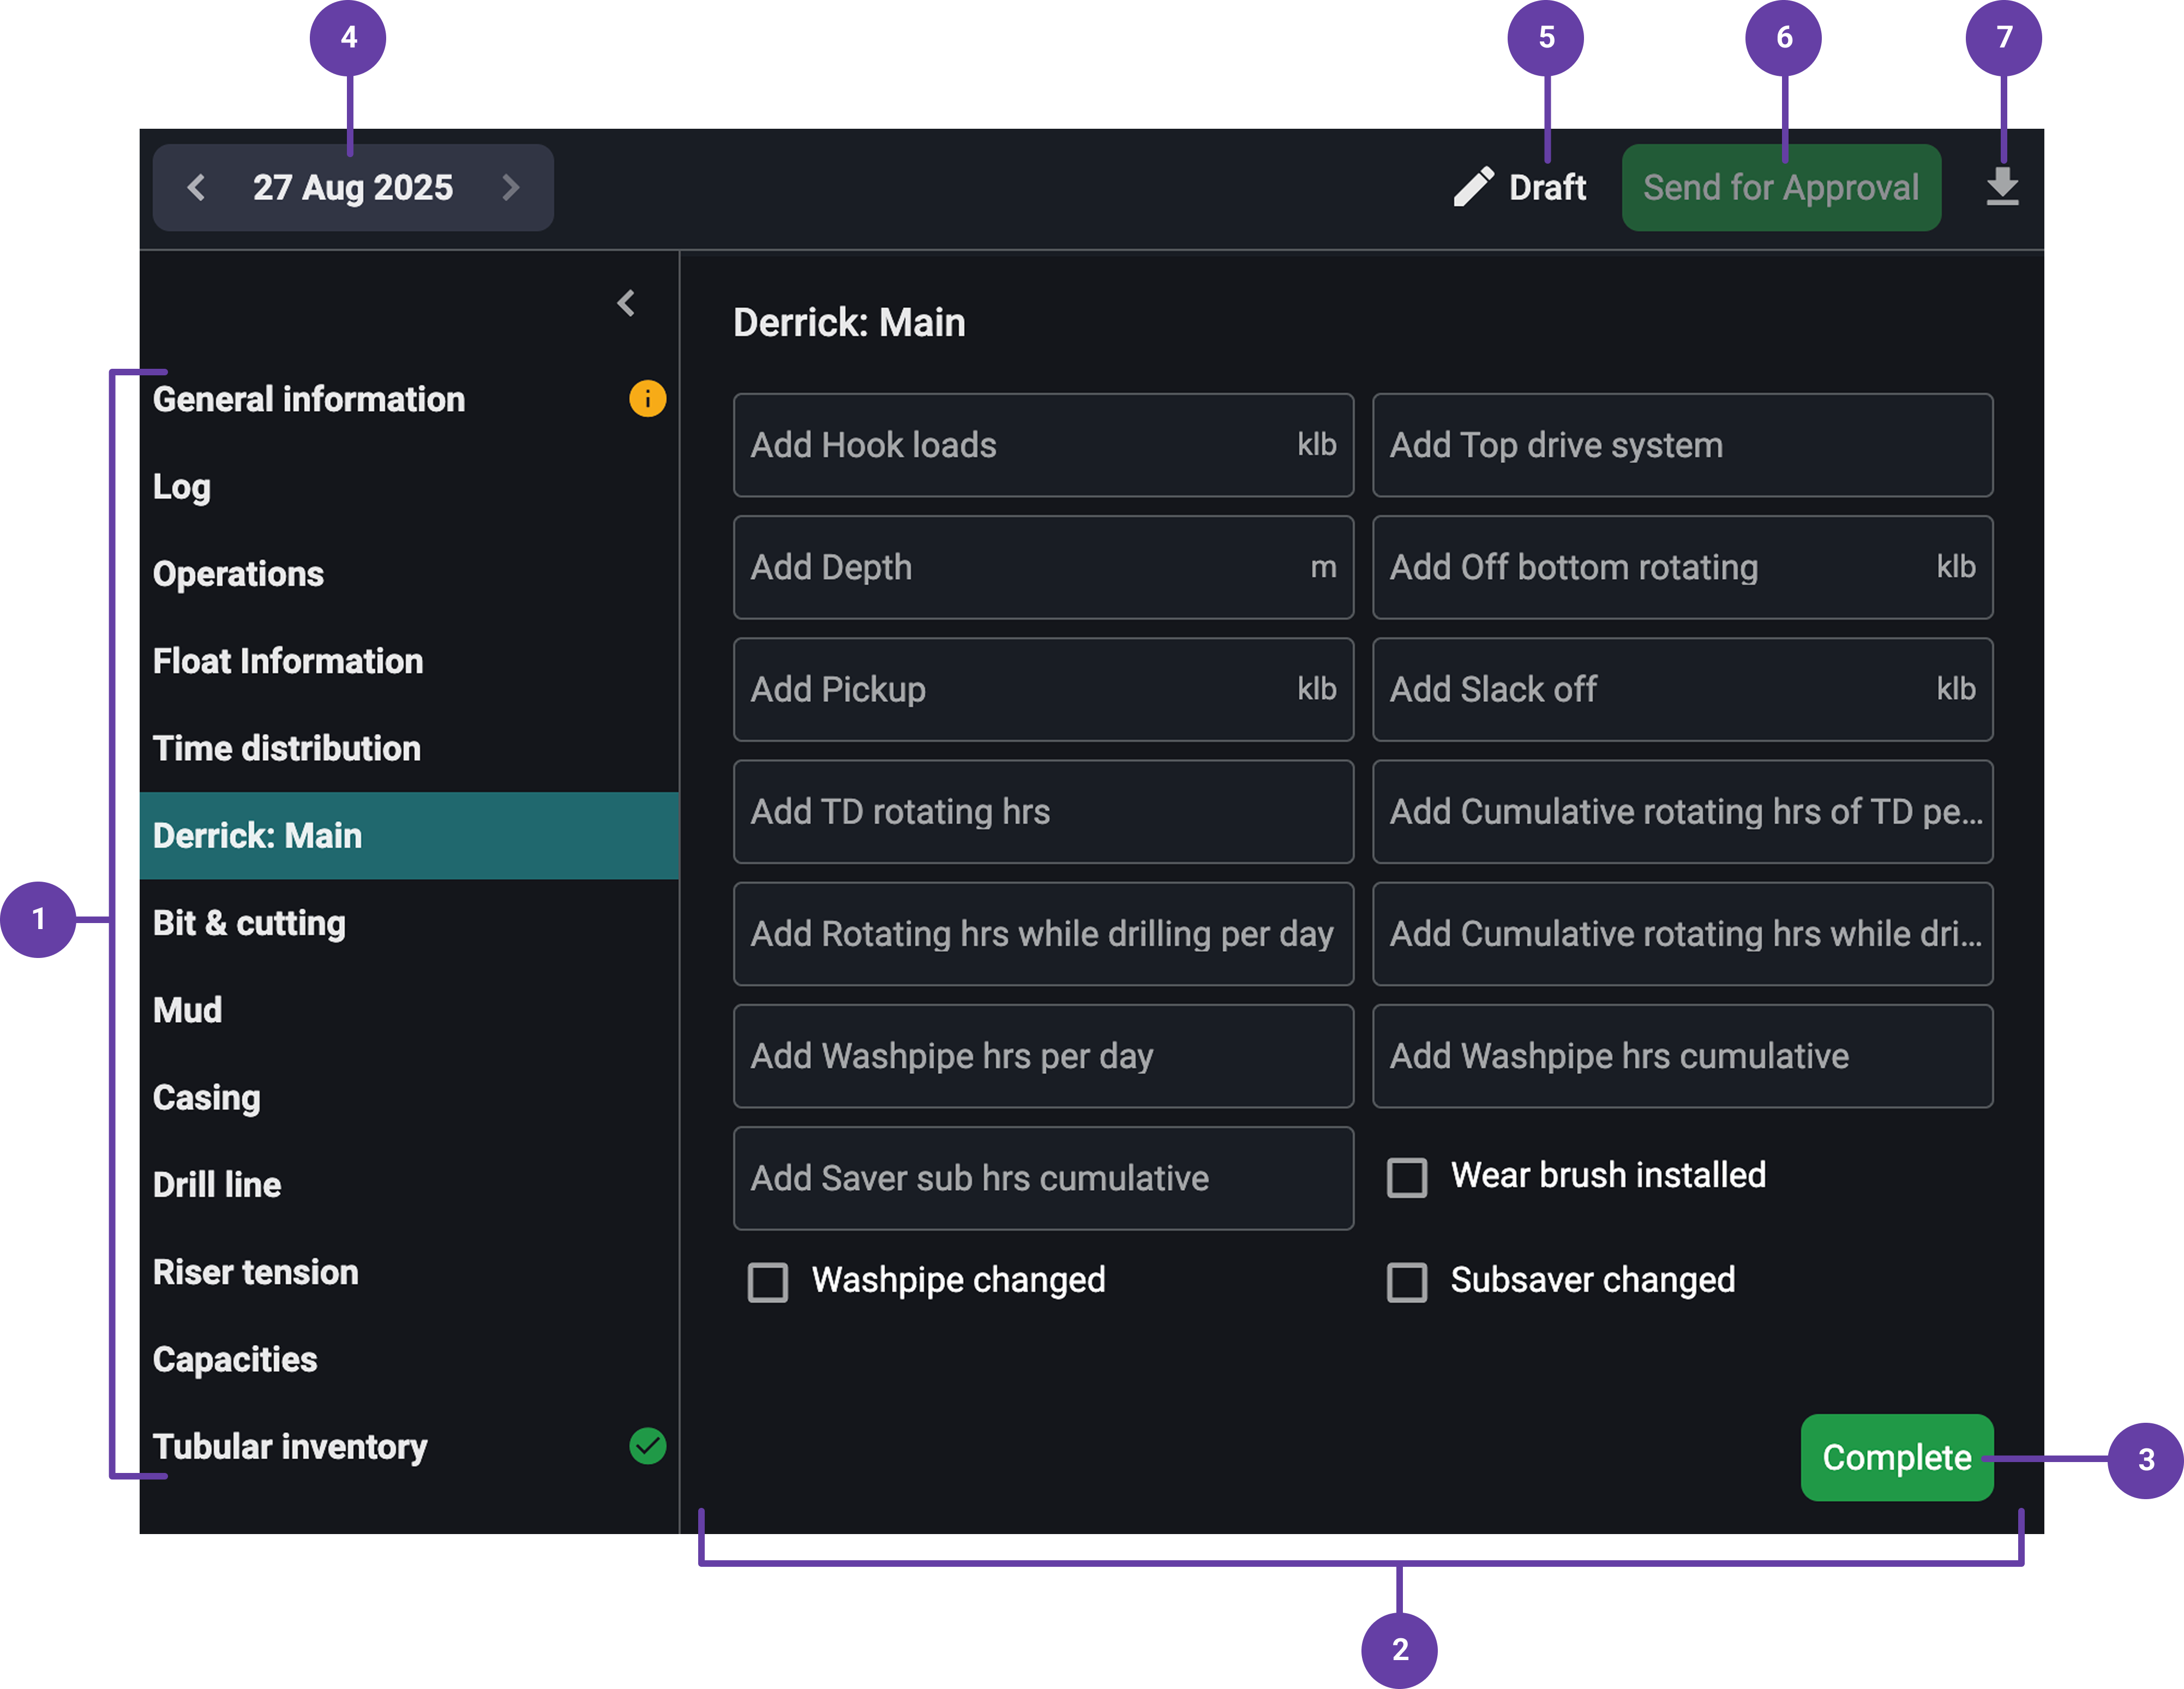
Task: Open the 27 Aug 2025 date picker
Action: [x=352, y=187]
